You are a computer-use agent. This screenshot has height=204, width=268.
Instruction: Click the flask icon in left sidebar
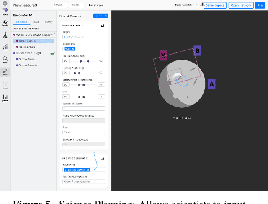tap(5, 34)
